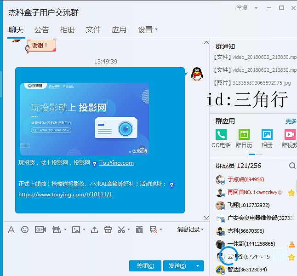Viewport: 297px width, 276px height.
Task: Open the sticker store icon in toolbar
Action: (57, 230)
